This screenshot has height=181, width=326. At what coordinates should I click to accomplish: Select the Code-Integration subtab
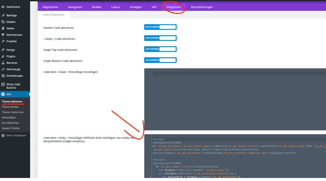pos(53,15)
